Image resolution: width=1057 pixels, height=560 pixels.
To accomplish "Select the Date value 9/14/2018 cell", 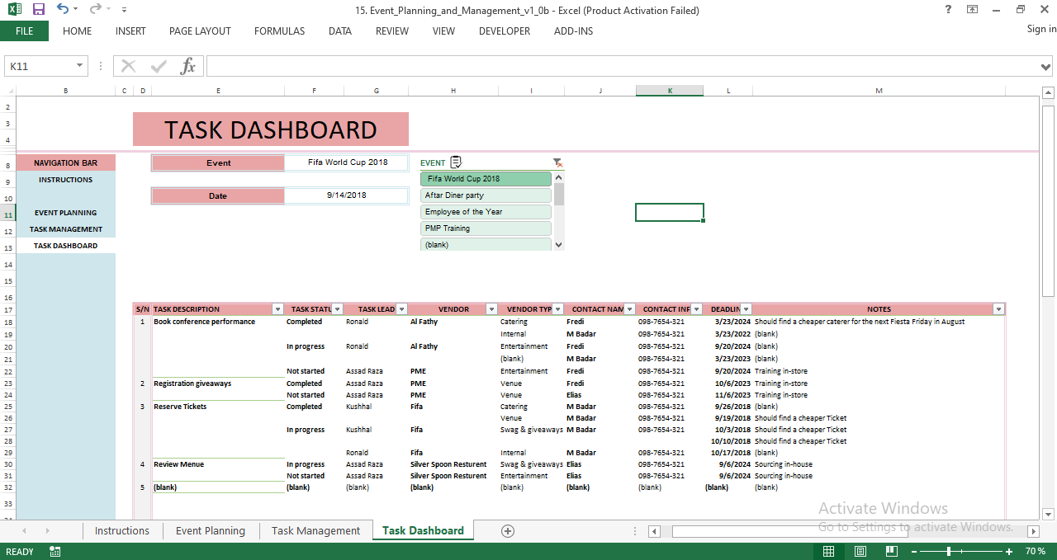I will click(x=346, y=195).
